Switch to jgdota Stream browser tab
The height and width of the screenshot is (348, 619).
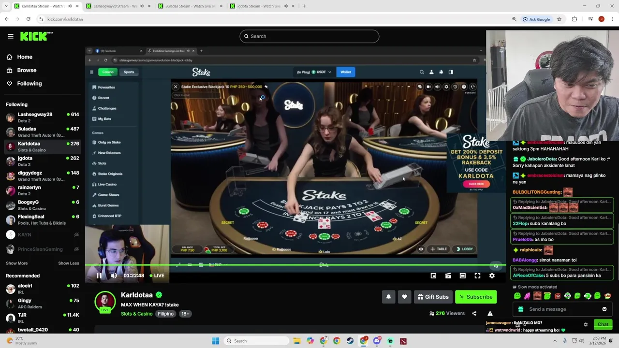[262, 6]
